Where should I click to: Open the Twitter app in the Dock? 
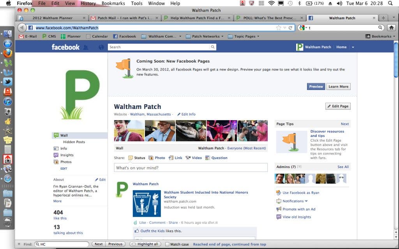[8, 82]
